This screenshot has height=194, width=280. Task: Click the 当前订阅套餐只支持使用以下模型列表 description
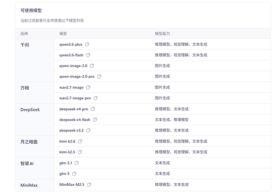52,21
